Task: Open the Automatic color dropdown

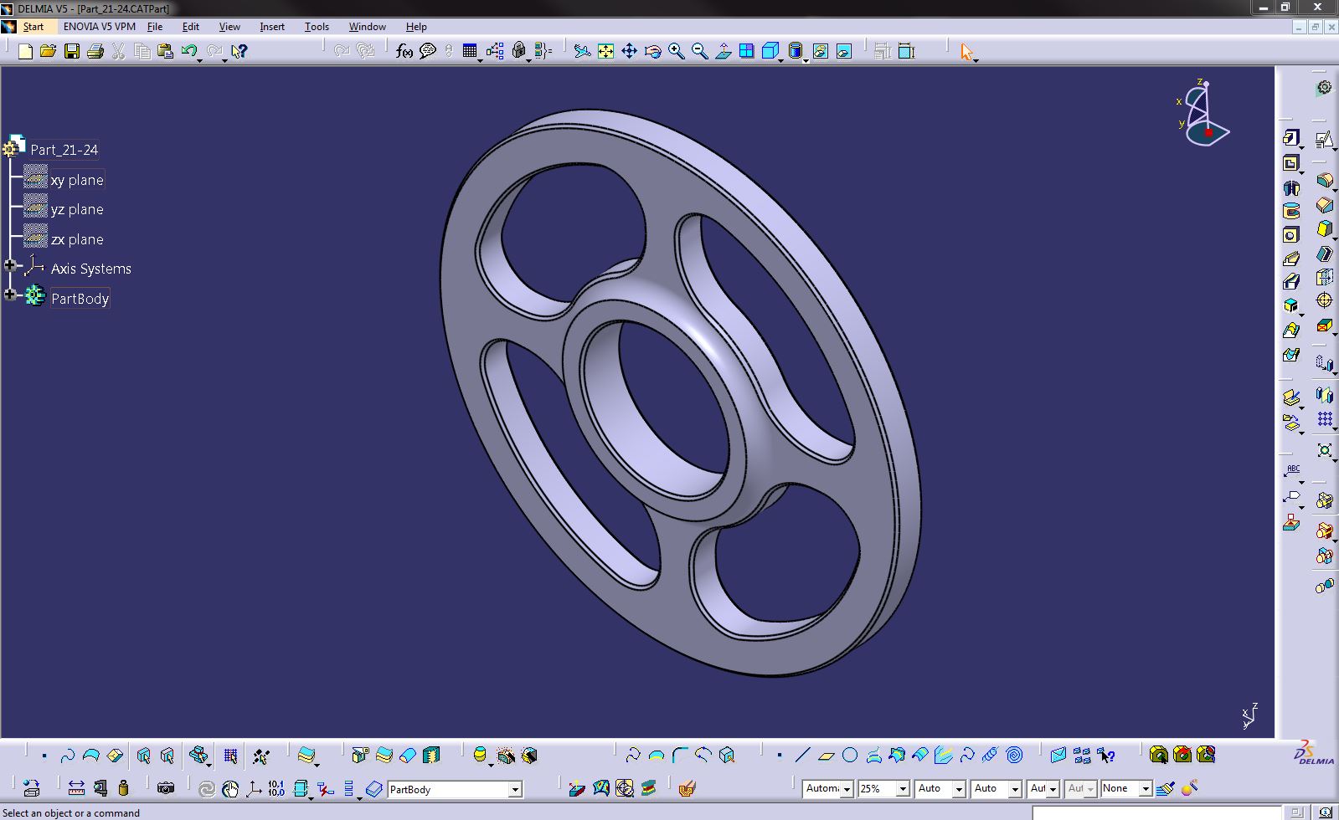Action: click(x=847, y=788)
